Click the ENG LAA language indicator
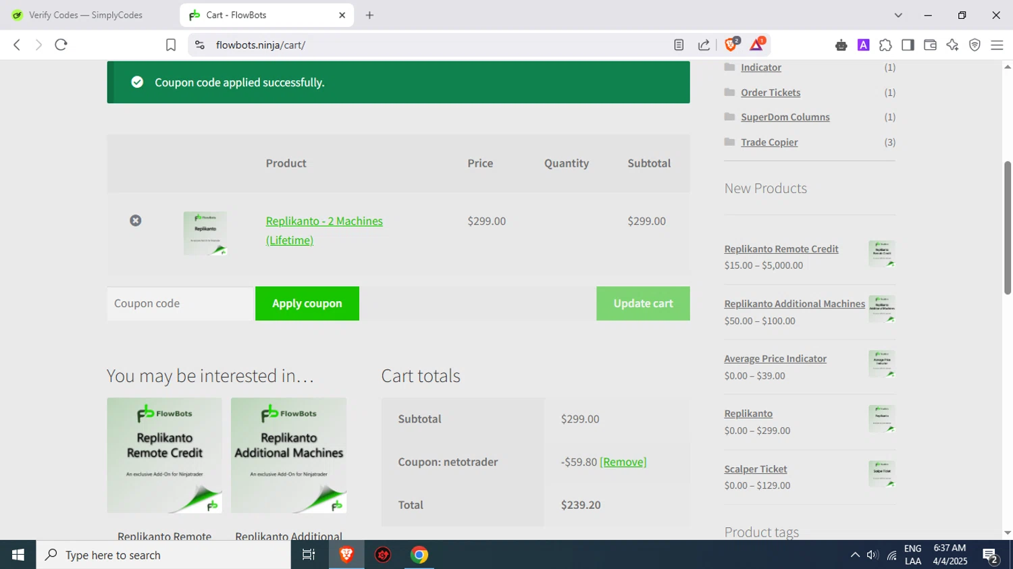The width and height of the screenshot is (1013, 569). 913,555
